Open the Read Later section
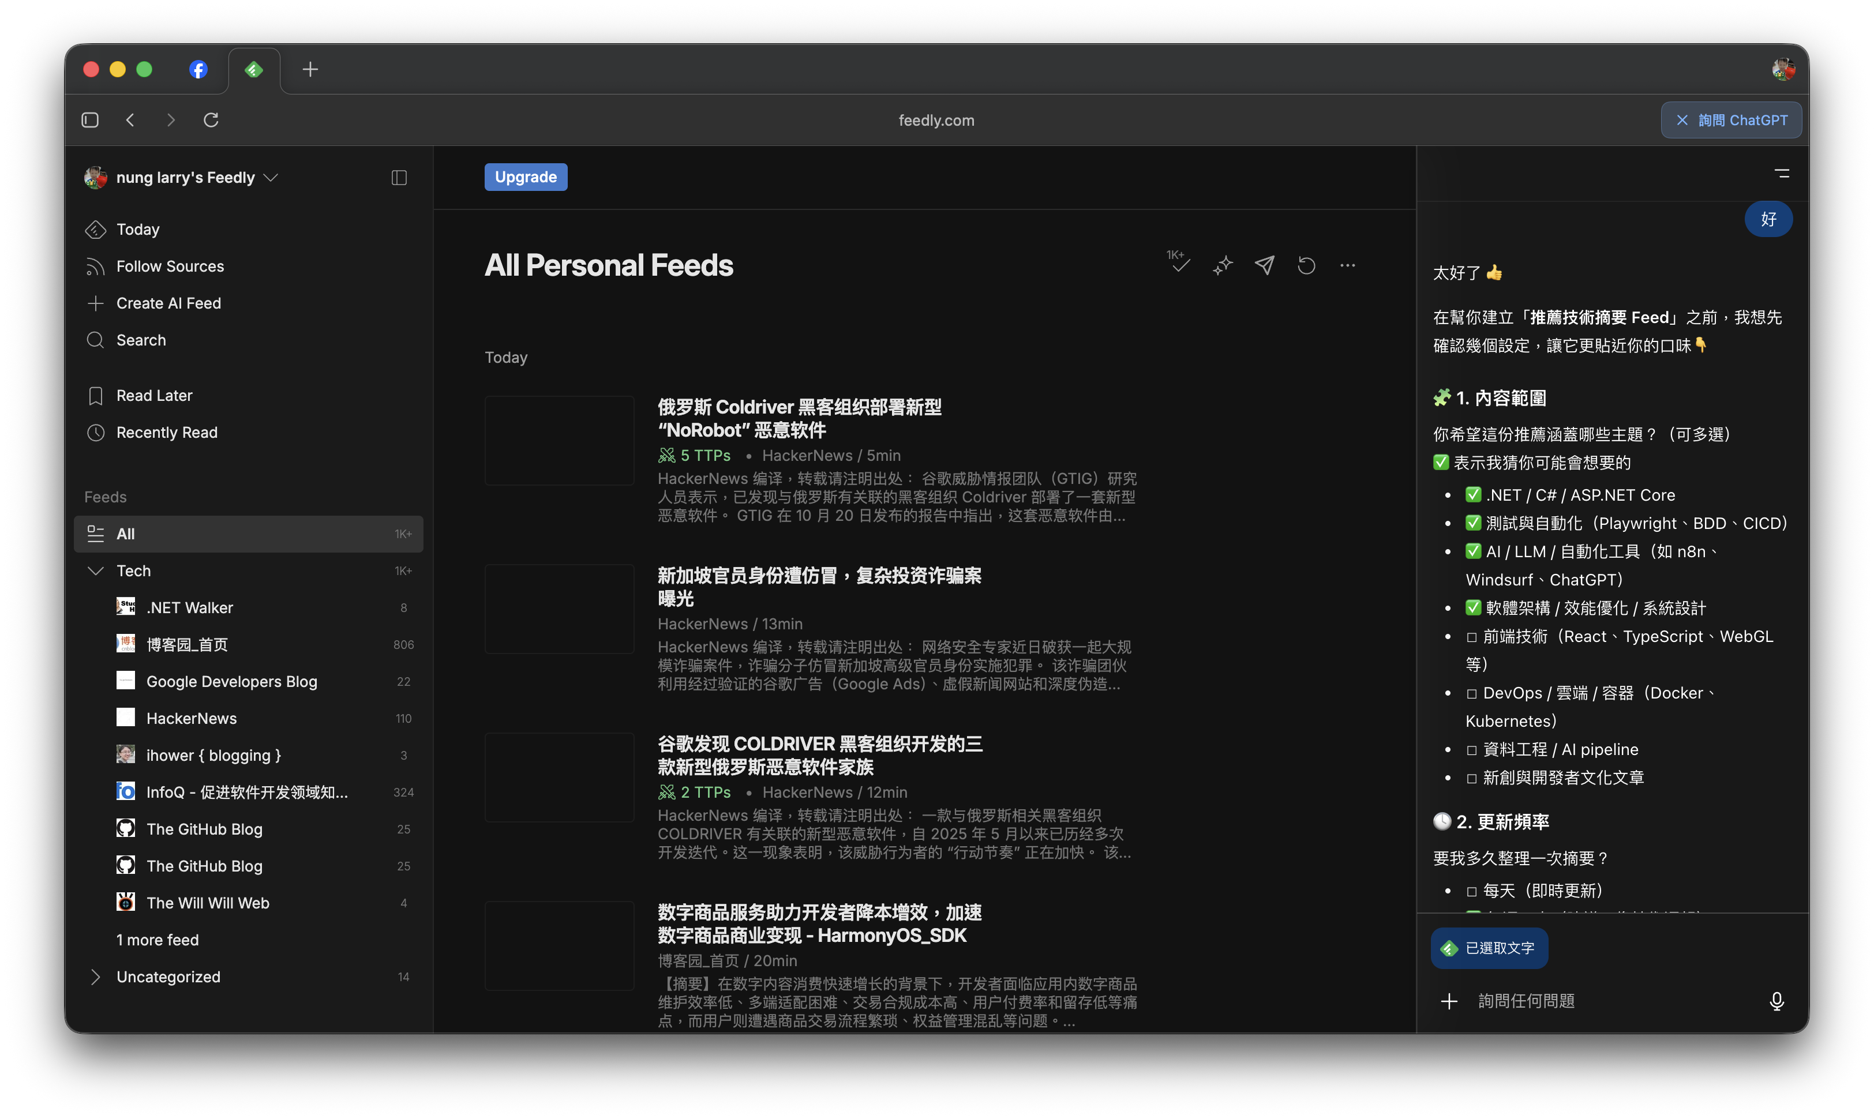 click(x=154, y=396)
